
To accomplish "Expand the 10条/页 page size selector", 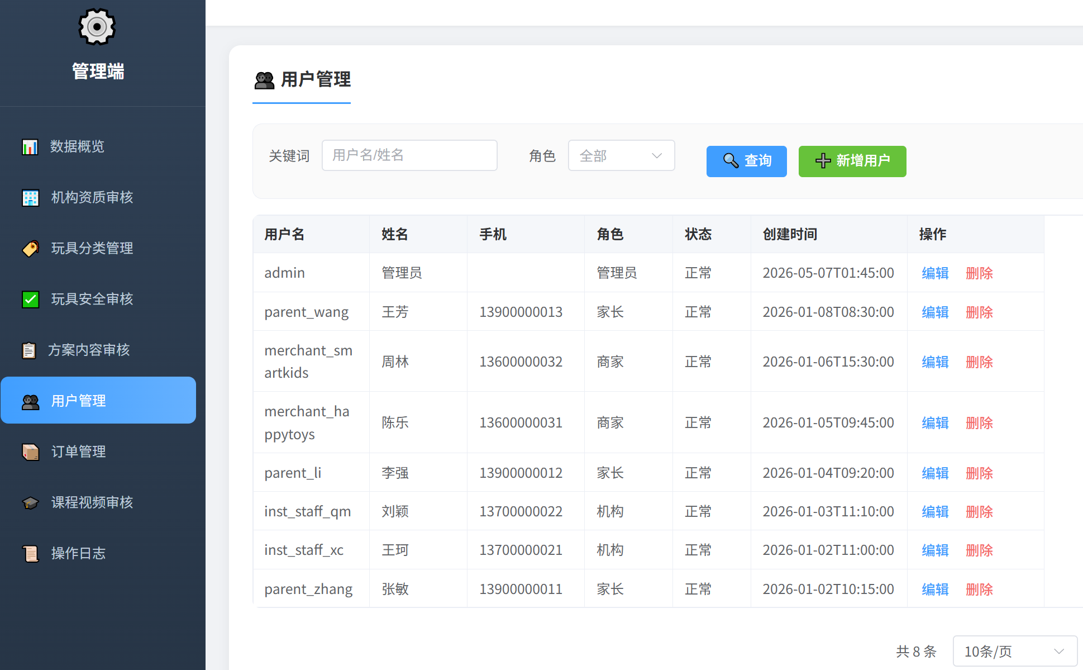I will (x=1015, y=651).
